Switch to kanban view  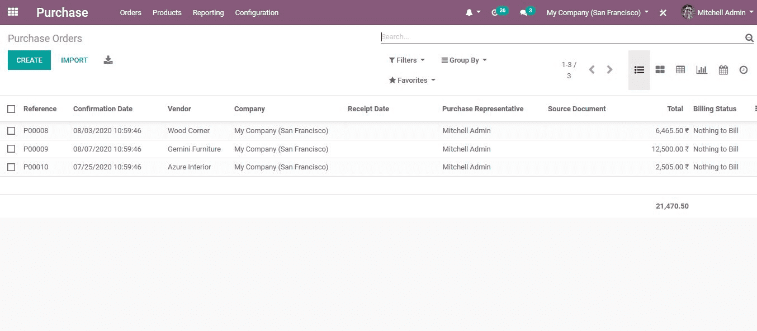click(660, 70)
